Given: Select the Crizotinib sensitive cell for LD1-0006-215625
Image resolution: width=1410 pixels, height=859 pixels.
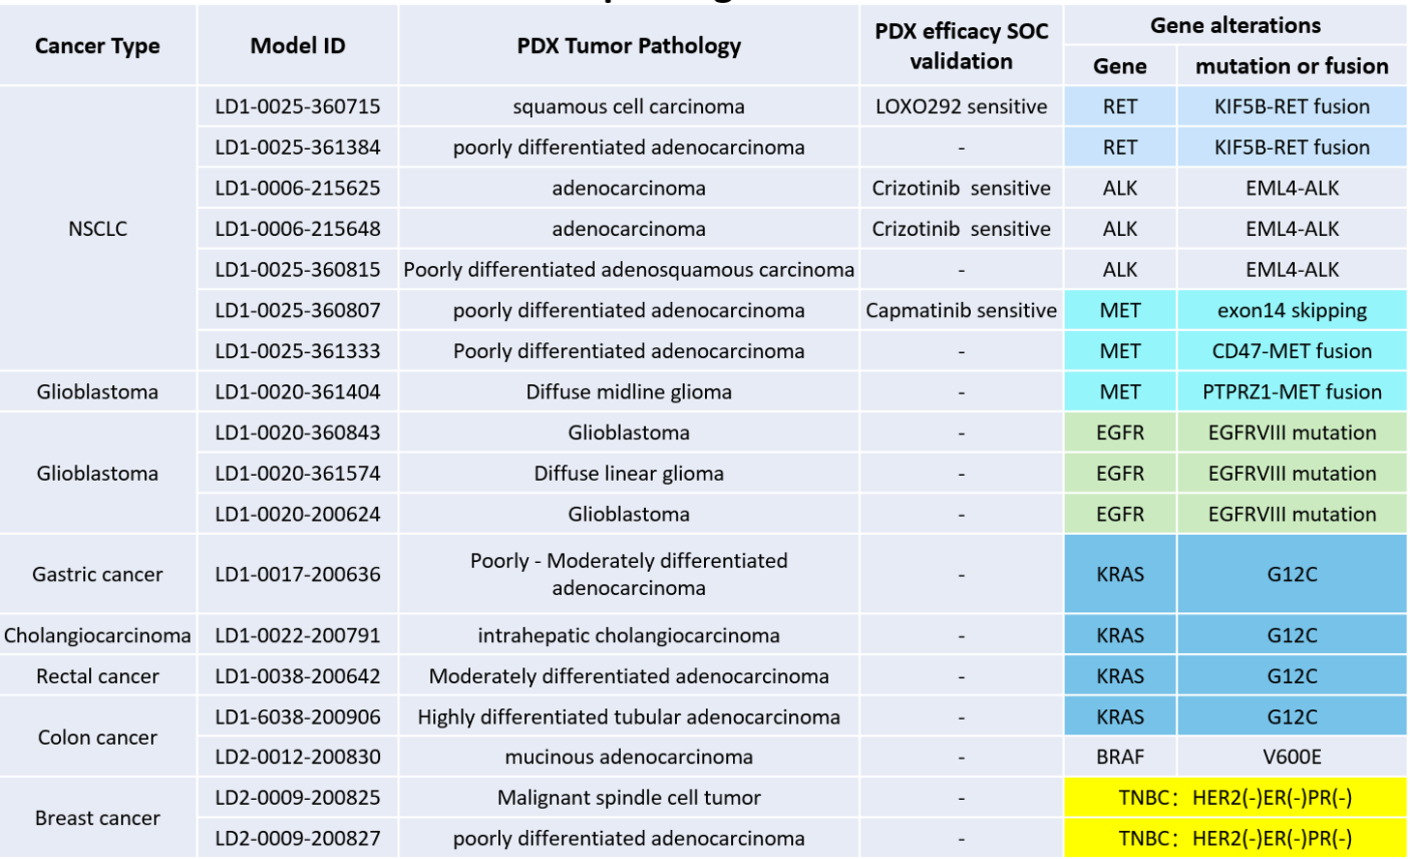Looking at the screenshot, I should click(961, 188).
